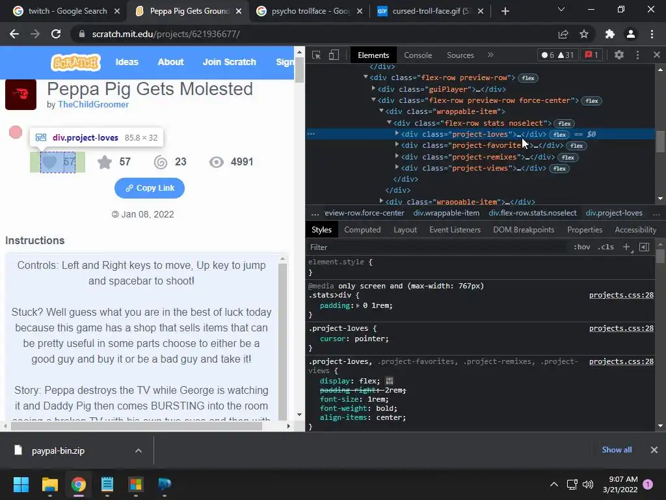Open DevTools settings gear
The height and width of the screenshot is (500, 666).
coord(619,55)
